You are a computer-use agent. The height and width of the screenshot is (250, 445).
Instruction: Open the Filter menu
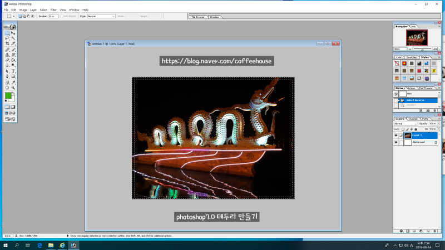[53, 10]
